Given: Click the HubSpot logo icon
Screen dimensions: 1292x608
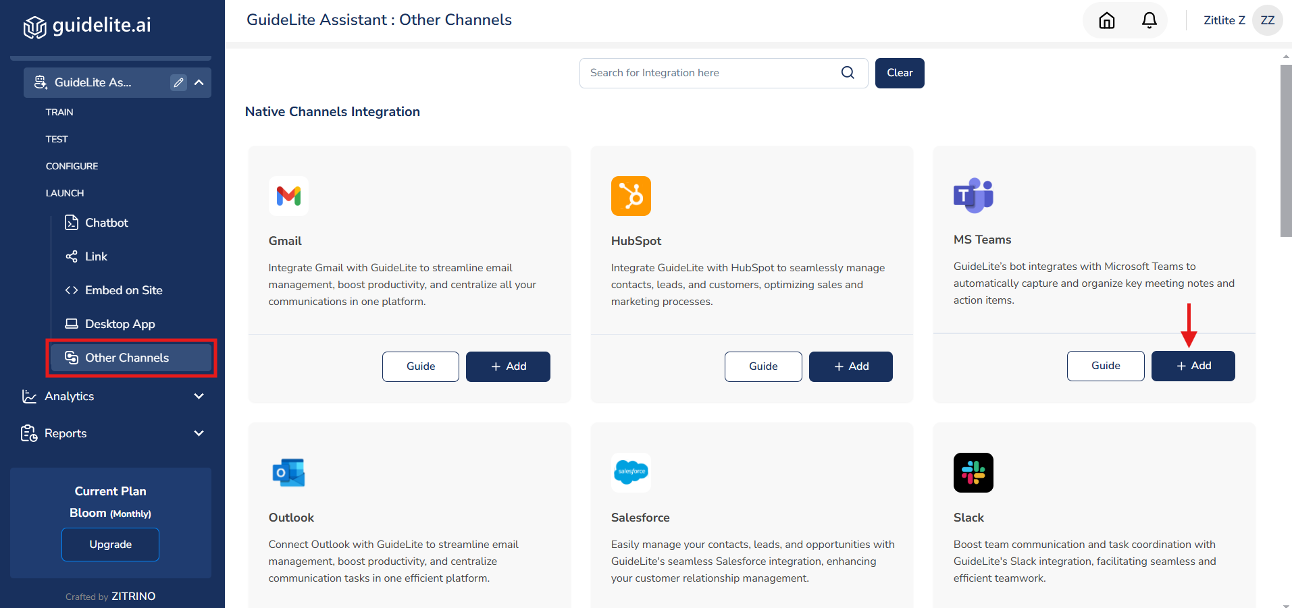Looking at the screenshot, I should 631,196.
